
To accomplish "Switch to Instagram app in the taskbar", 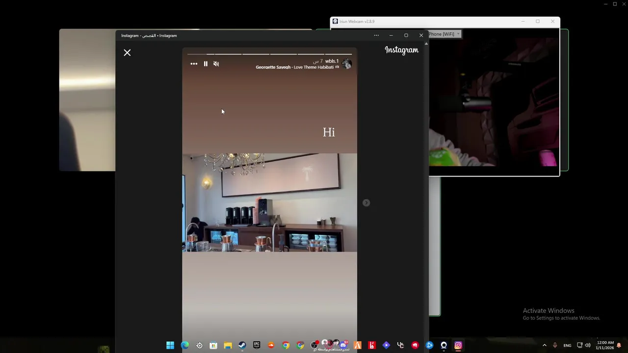I will pyautogui.click(x=458, y=345).
